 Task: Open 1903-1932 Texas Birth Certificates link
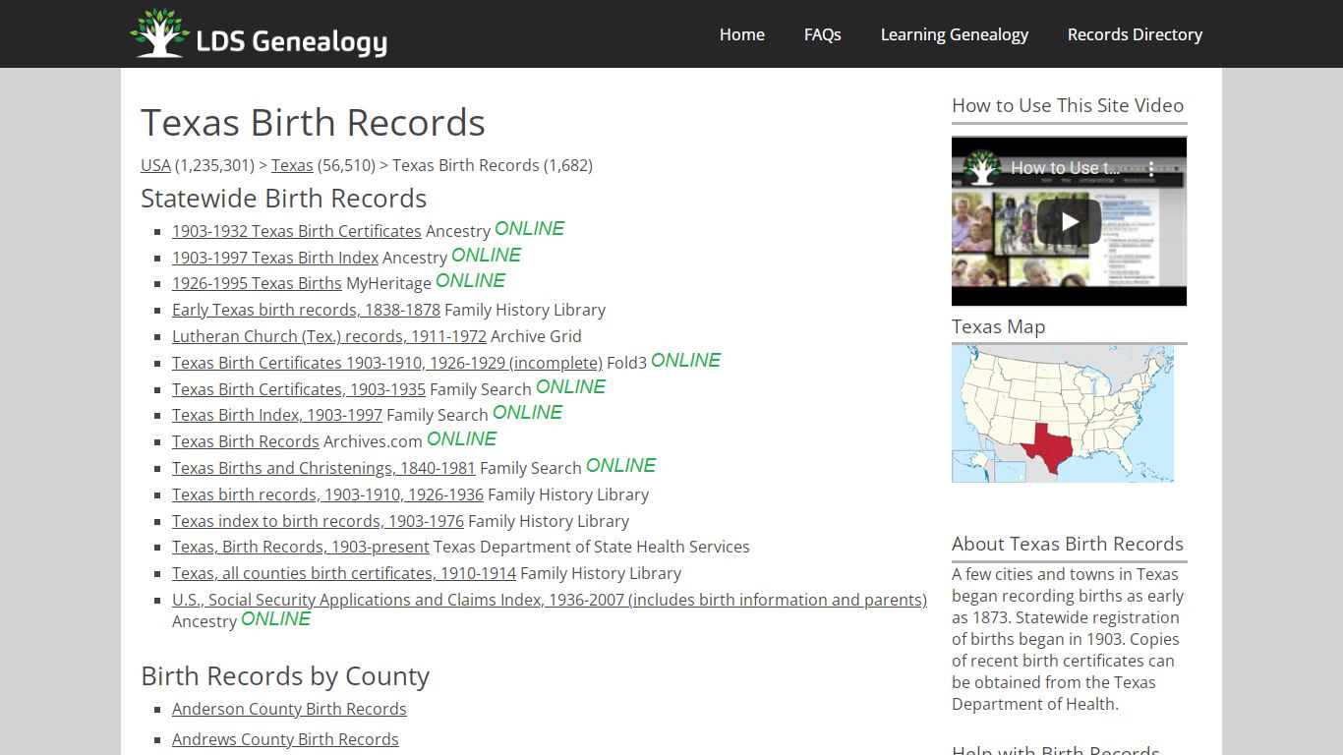point(297,231)
